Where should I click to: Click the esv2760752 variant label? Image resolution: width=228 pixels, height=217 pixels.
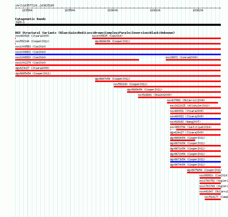pyautogui.click(x=214, y=181)
